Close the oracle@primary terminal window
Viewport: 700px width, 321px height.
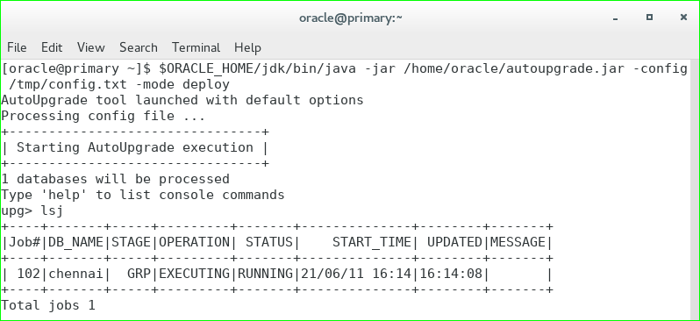683,18
